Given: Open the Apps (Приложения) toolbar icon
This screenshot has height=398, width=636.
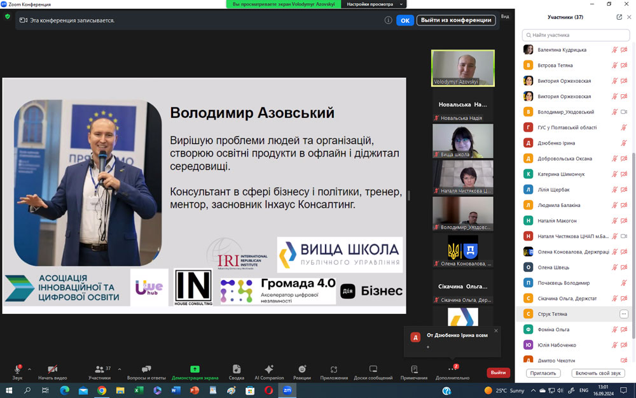Looking at the screenshot, I should (334, 372).
